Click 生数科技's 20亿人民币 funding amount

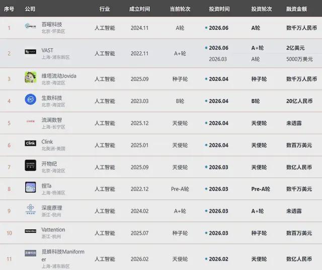(x=299, y=101)
